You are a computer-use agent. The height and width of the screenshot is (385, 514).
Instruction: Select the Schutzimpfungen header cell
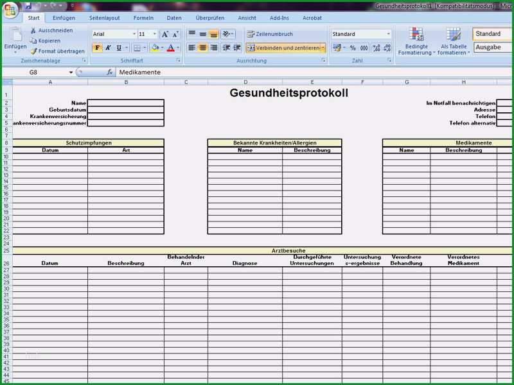tap(89, 142)
